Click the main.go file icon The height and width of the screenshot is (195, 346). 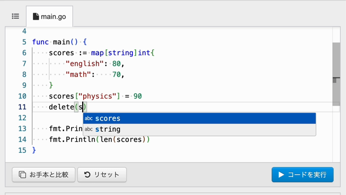(36, 17)
